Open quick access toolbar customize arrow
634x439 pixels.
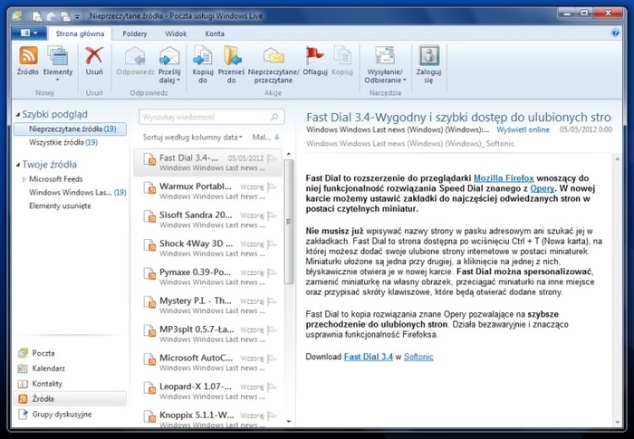77,16
